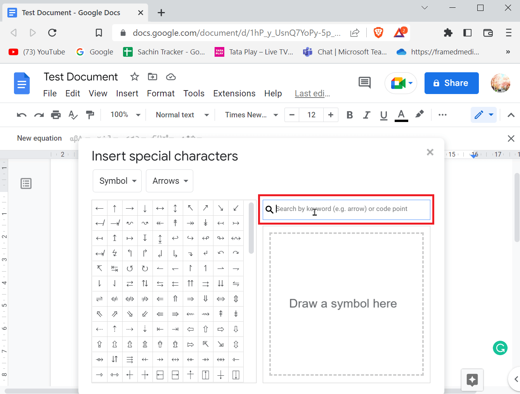Click the cloud document status icon
Viewport: 520px width, 394px height.
click(x=171, y=77)
